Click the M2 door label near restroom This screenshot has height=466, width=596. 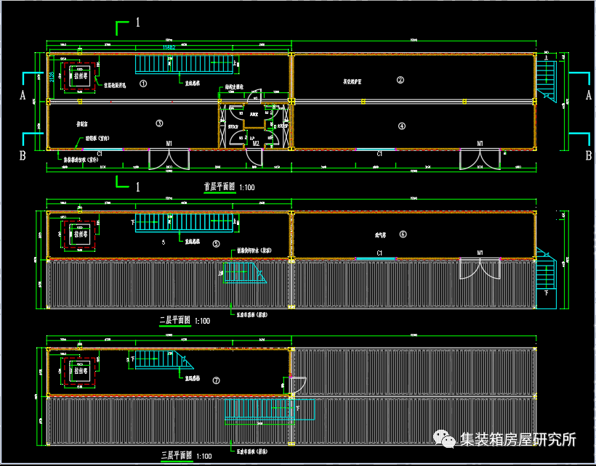256,143
